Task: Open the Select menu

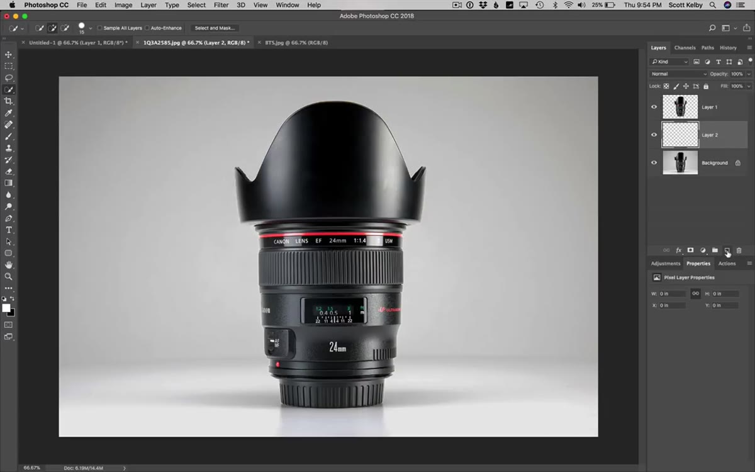Action: (x=196, y=5)
